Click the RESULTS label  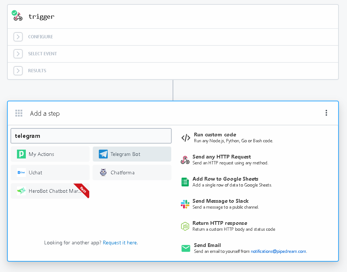click(x=37, y=71)
